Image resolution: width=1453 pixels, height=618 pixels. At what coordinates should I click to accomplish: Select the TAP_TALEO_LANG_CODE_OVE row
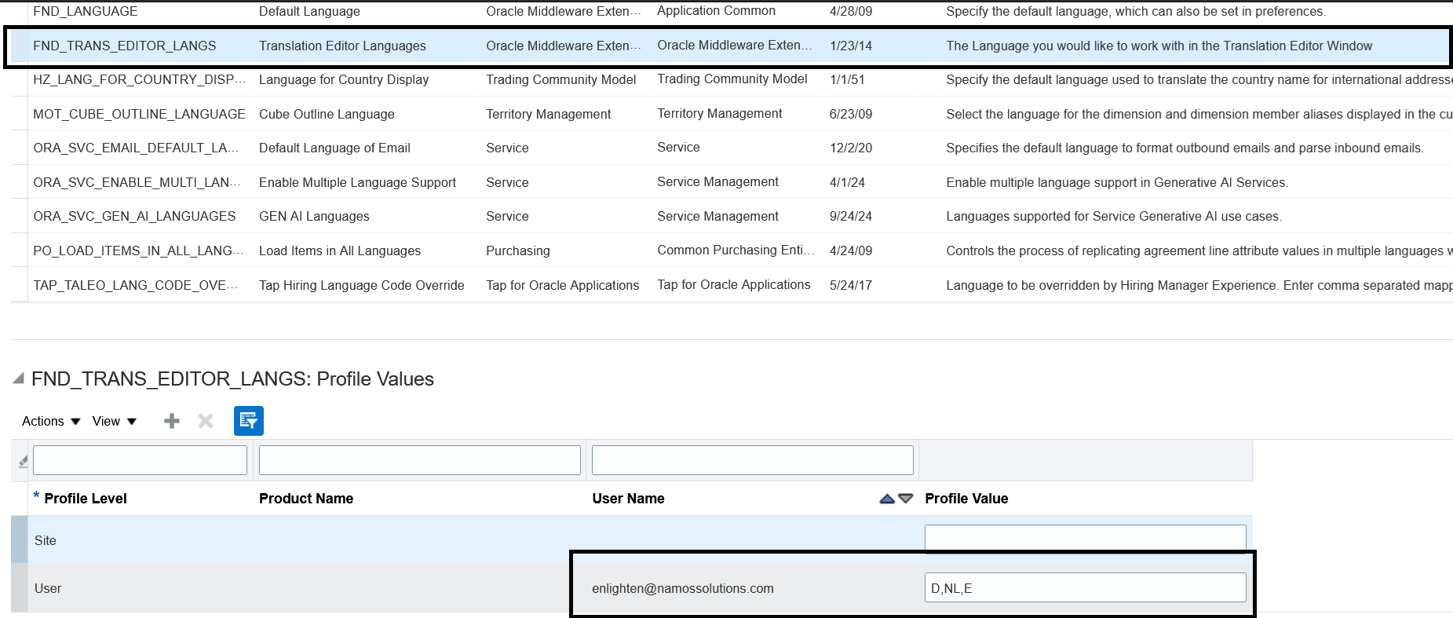730,285
